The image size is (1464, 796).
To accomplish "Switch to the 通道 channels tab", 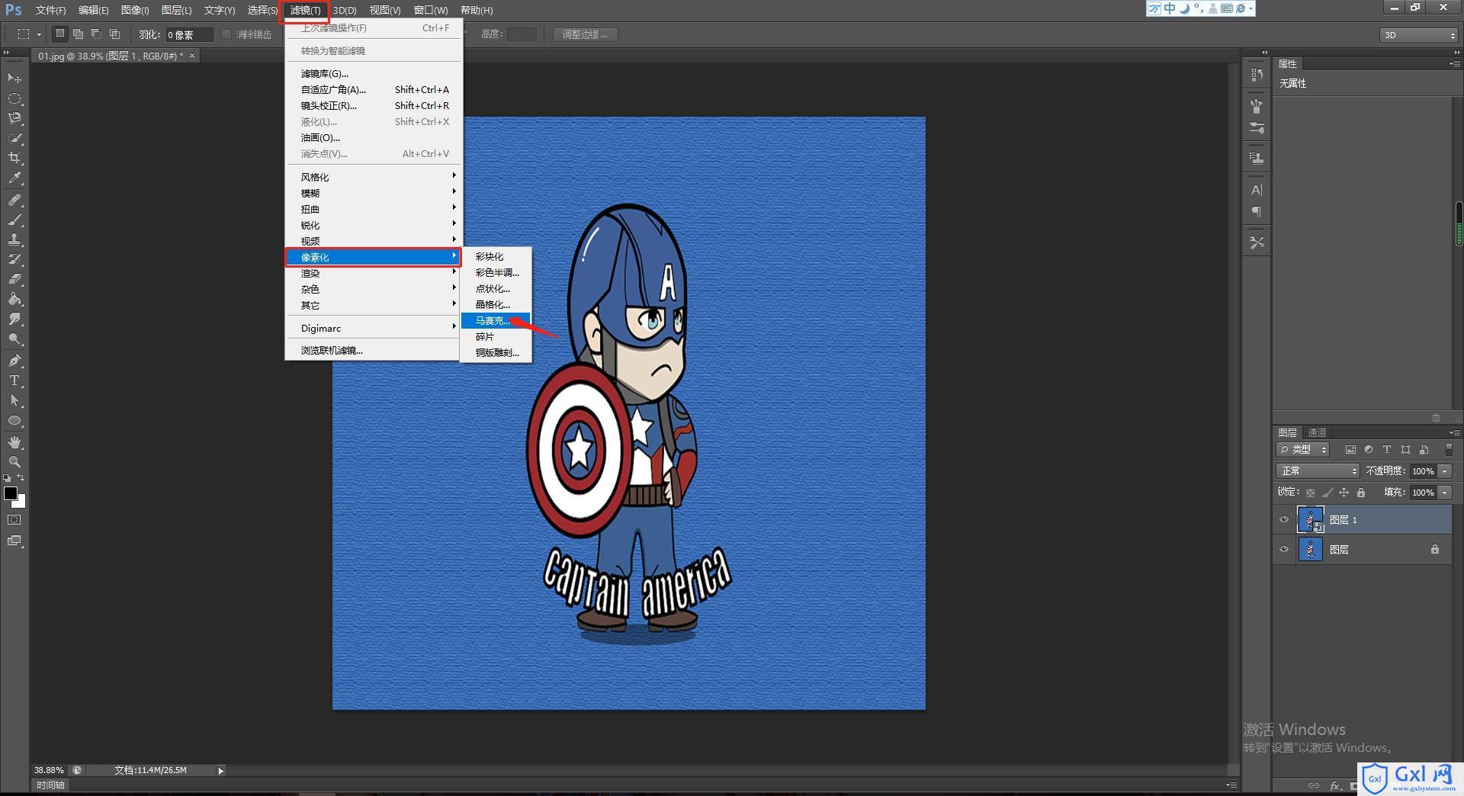I will tap(1317, 432).
